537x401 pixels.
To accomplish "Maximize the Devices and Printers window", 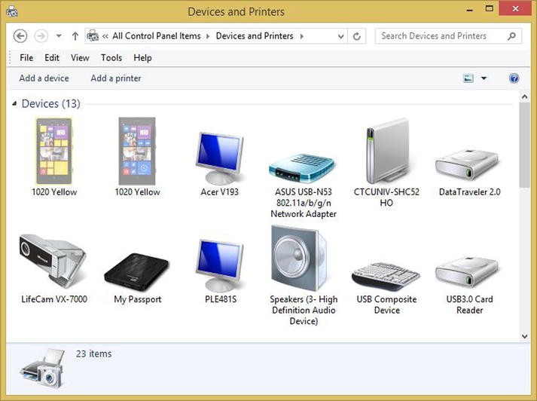I will pyautogui.click(x=490, y=9).
